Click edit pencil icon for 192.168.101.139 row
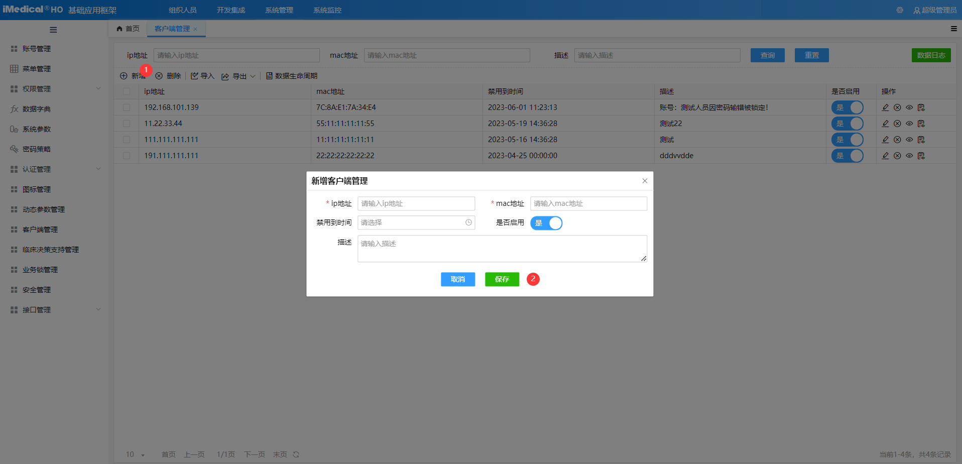The width and height of the screenshot is (962, 464). tap(885, 107)
